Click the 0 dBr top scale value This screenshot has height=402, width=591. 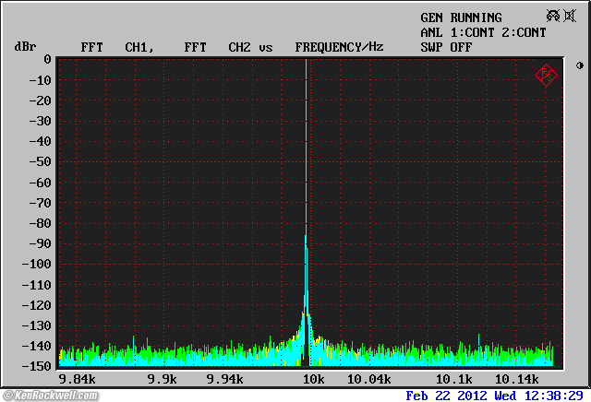click(46, 59)
